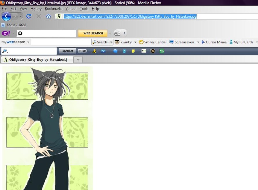Click the deviantart URL in the address bar
258x190 pixels.
click(130, 16)
